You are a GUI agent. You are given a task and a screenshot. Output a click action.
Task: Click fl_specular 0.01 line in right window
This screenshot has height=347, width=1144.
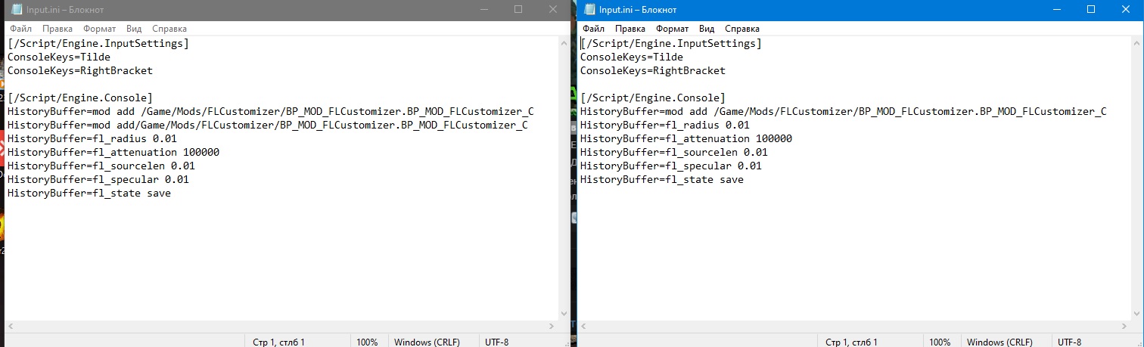tap(671, 166)
